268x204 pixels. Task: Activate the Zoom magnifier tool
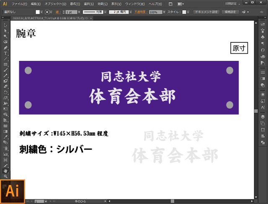click(x=5, y=176)
